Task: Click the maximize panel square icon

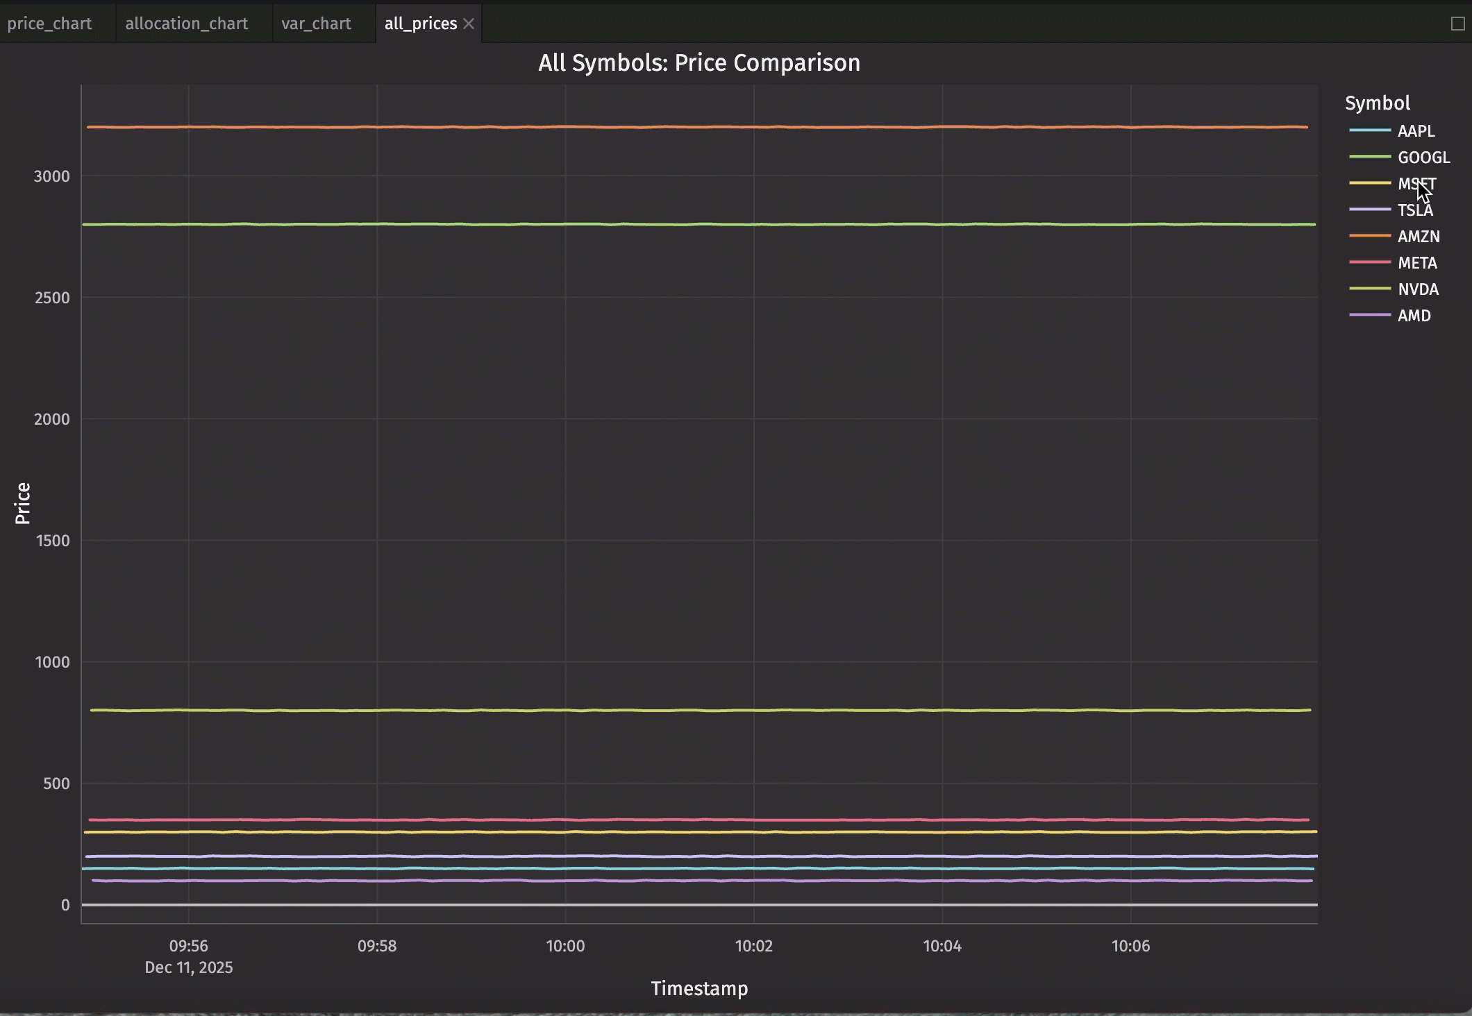Action: click(1457, 24)
